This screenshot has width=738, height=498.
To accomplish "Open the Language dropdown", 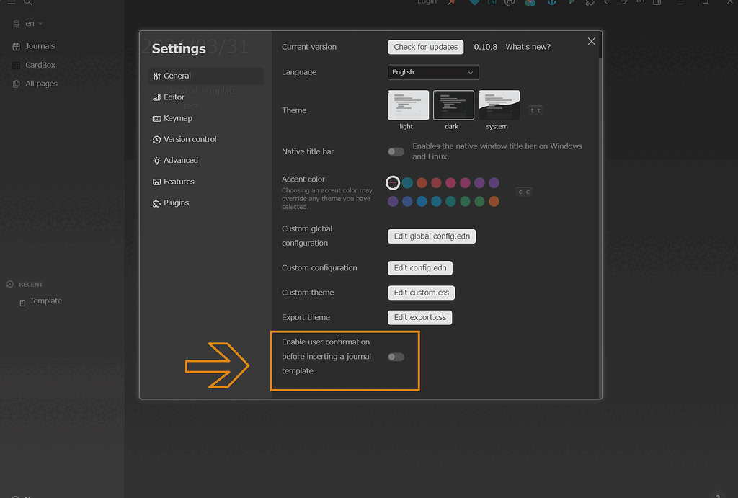I will 432,72.
